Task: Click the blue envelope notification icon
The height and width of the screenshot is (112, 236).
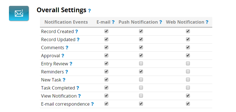Action: coord(19,13)
